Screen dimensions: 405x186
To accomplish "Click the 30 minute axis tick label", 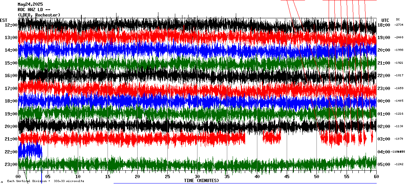I will point(197,177).
